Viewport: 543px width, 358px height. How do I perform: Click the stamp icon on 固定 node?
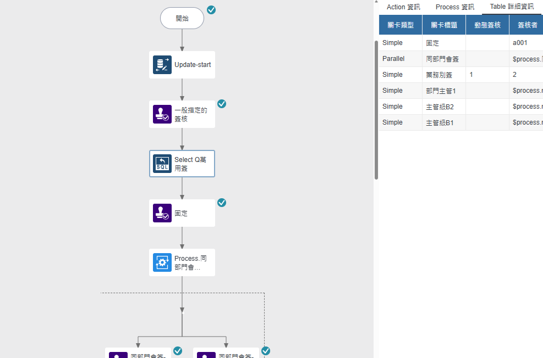coord(162,213)
